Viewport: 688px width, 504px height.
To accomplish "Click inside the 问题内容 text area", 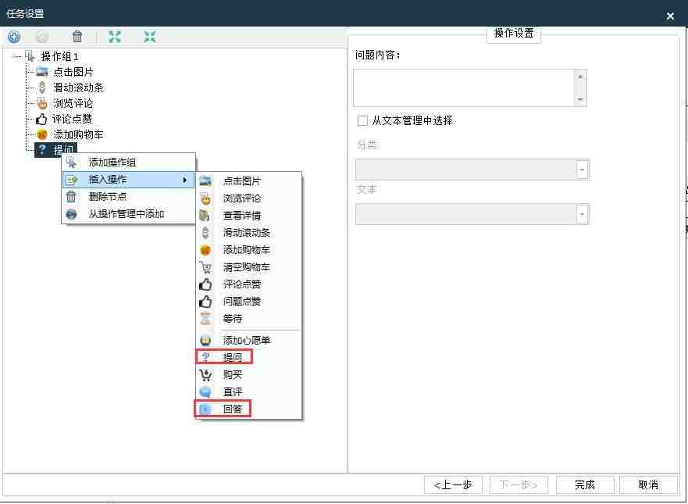I will [x=465, y=88].
